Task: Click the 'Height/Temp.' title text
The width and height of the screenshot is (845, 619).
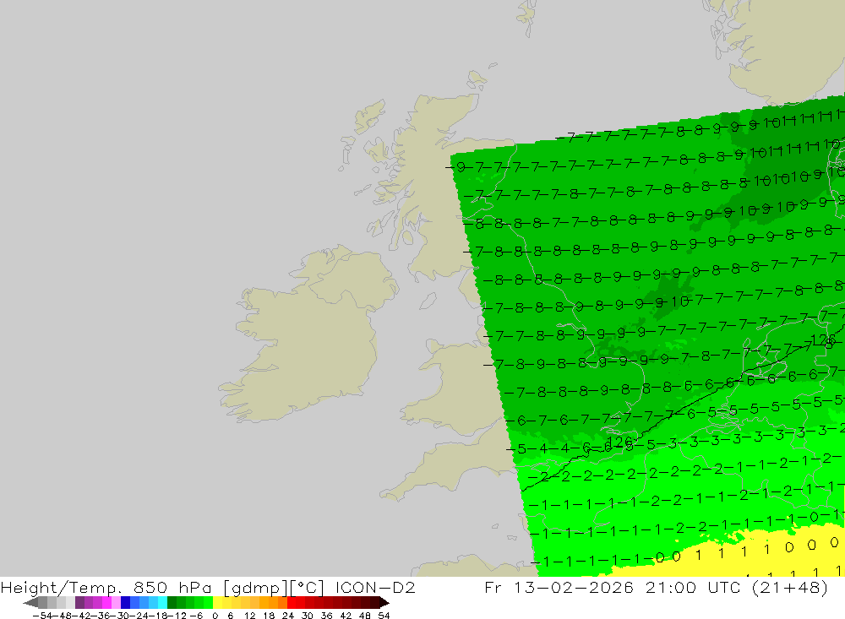Action: (x=62, y=587)
